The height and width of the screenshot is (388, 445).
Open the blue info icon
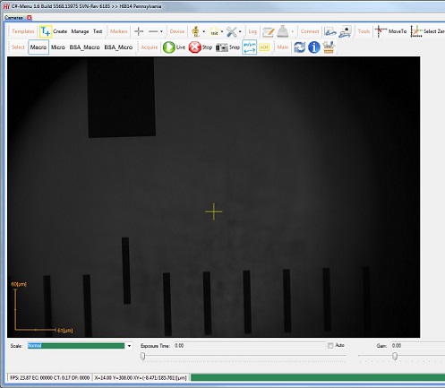point(314,47)
